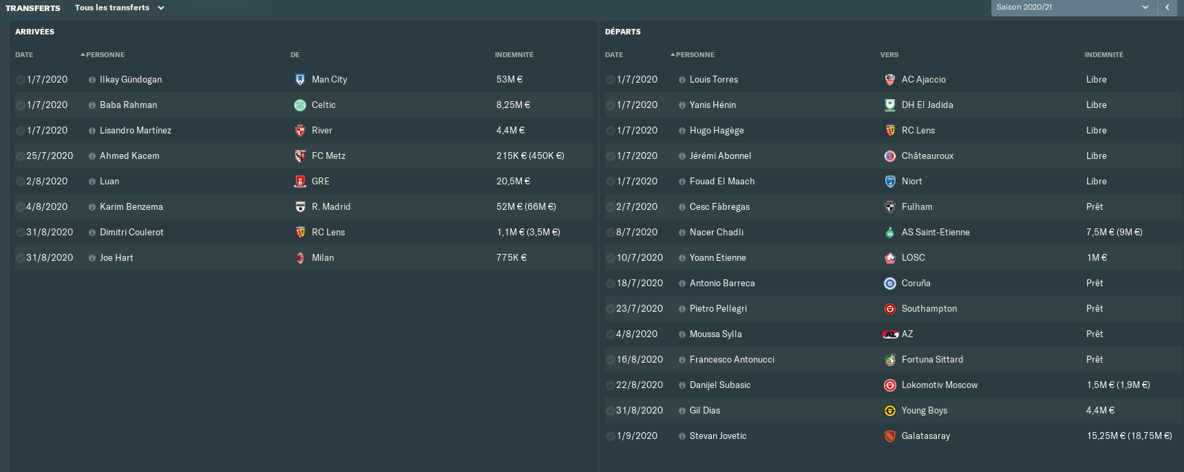Open Lisandro Martínez player profile

tap(136, 131)
